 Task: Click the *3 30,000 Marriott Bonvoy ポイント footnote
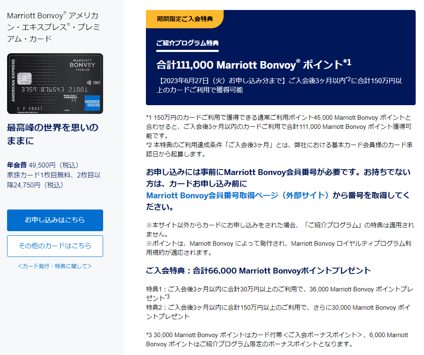tap(277, 339)
